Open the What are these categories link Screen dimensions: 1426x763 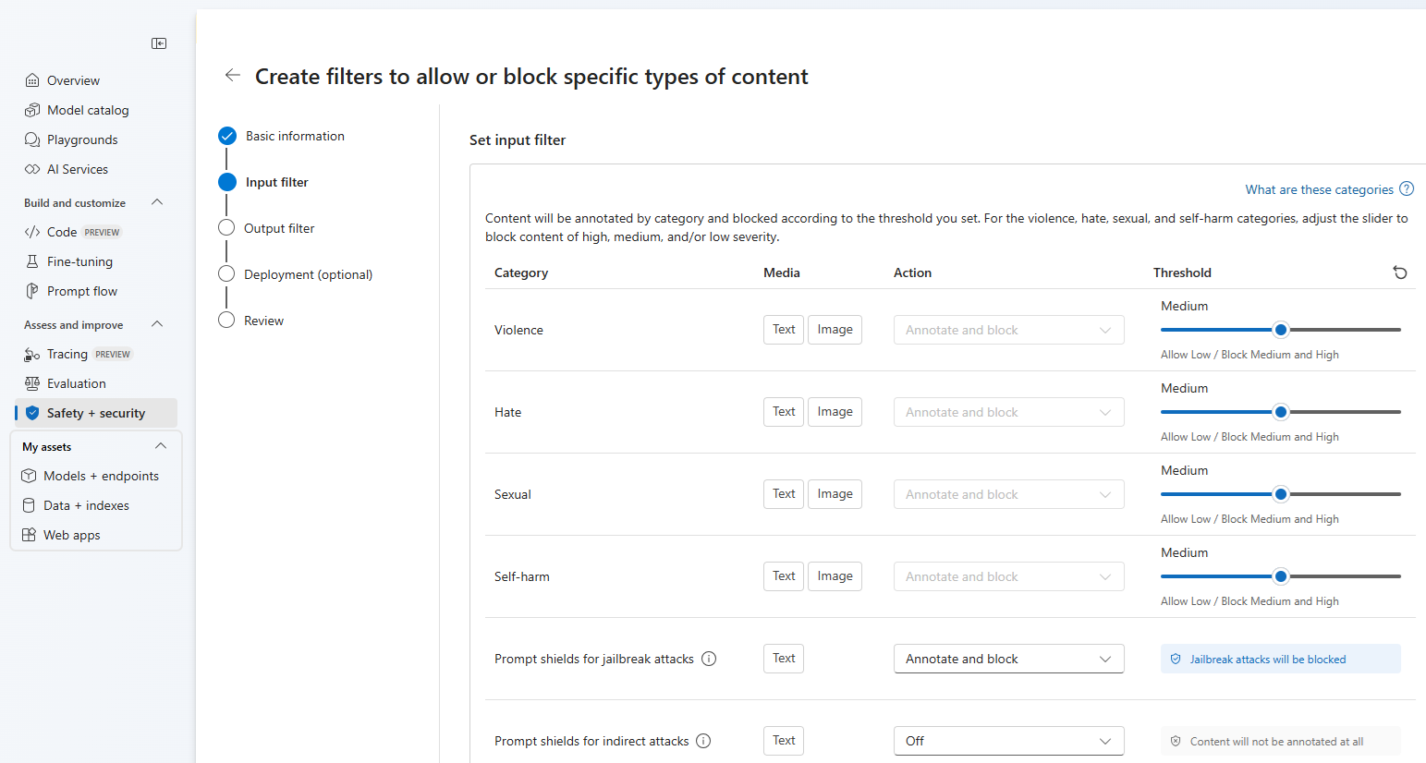(x=1319, y=189)
